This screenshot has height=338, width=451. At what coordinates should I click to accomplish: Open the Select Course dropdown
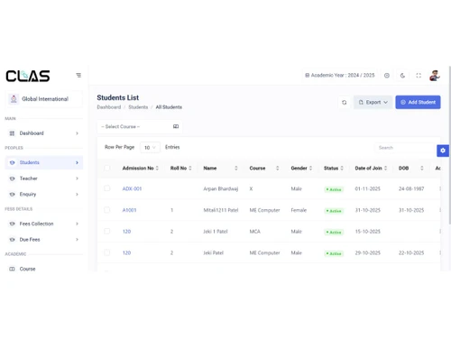140,126
